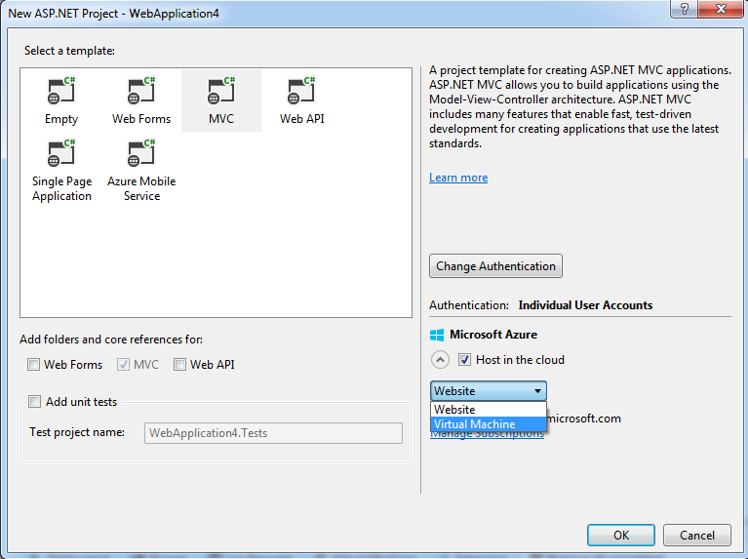The height and width of the screenshot is (559, 748).
Task: Select the Empty project template icon
Action: tap(61, 91)
